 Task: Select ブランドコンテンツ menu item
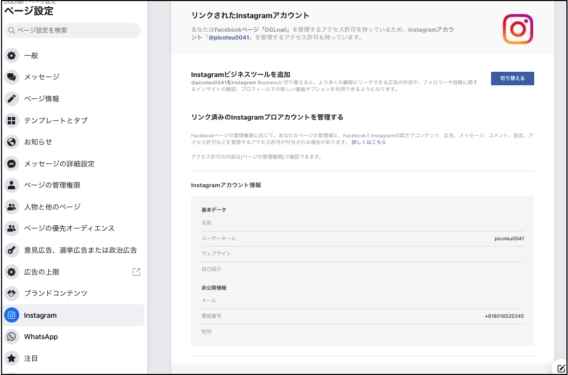[73, 293]
